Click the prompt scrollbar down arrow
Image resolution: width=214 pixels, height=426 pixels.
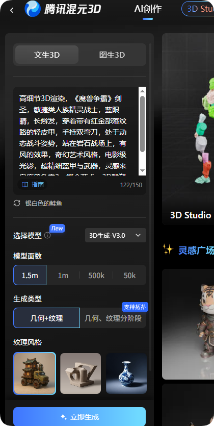[142, 171]
